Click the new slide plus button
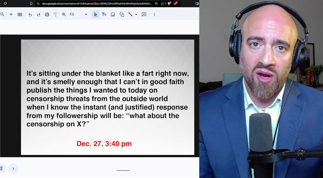 [x=11, y=15]
